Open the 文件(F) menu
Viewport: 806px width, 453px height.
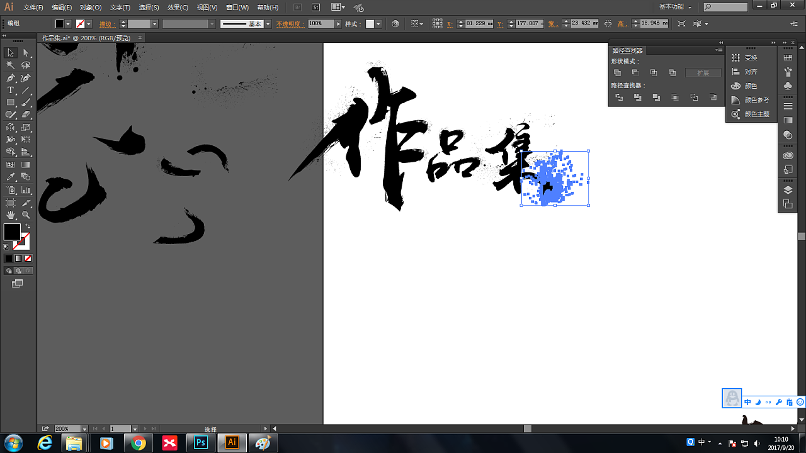(33, 8)
